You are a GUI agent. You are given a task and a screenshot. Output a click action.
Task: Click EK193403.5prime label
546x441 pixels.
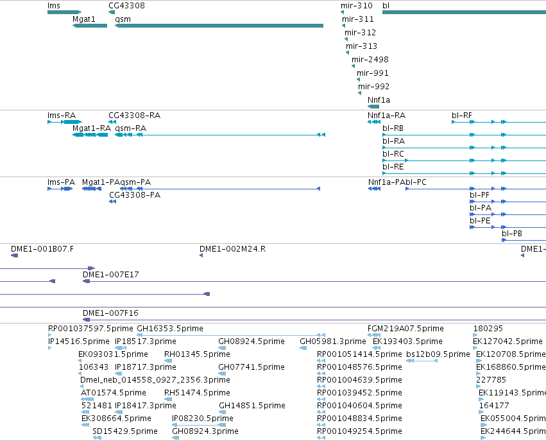tap(407, 342)
